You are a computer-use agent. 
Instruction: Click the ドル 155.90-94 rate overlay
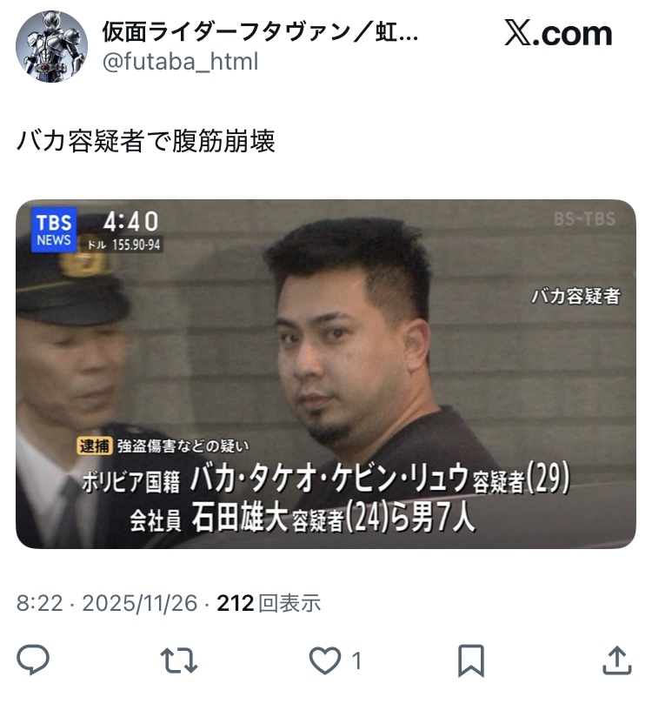[x=123, y=245]
